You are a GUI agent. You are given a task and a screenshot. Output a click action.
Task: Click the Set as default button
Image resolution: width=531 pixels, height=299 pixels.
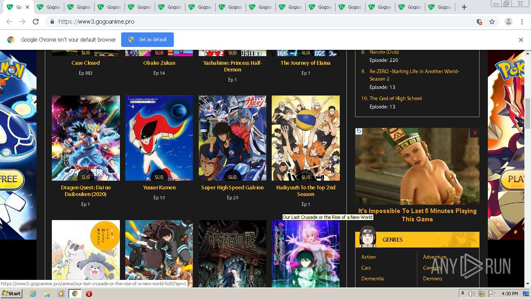147,39
